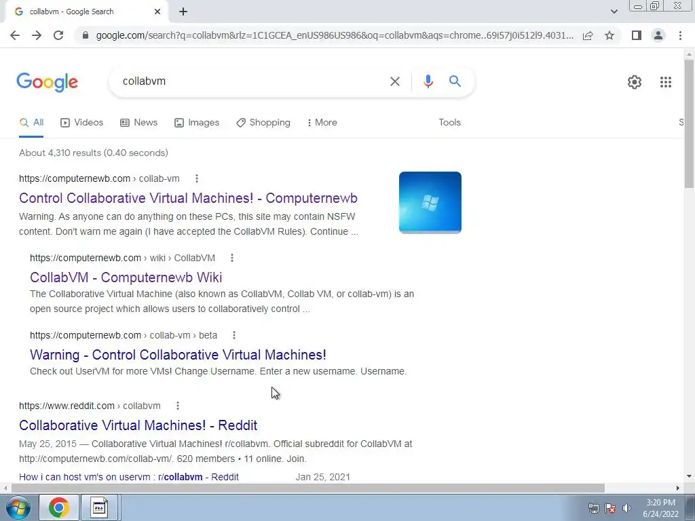Screen dimensions: 695x521
Task: Reload the current page
Action: click(x=58, y=35)
